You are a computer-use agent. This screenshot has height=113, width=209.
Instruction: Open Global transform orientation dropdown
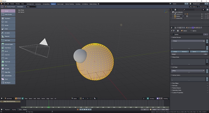coord(75,99)
